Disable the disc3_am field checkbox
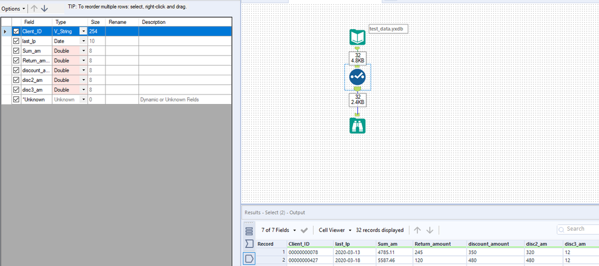 [16, 90]
